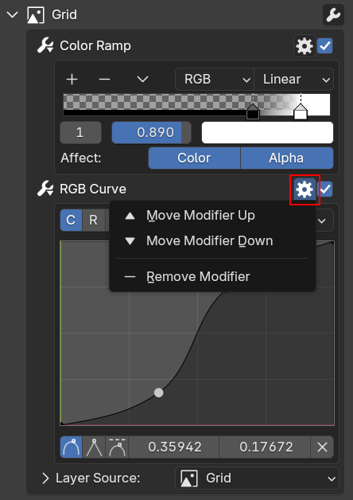This screenshot has width=353, height=500.
Task: Set auto handle type for curve point
Action: [72, 447]
